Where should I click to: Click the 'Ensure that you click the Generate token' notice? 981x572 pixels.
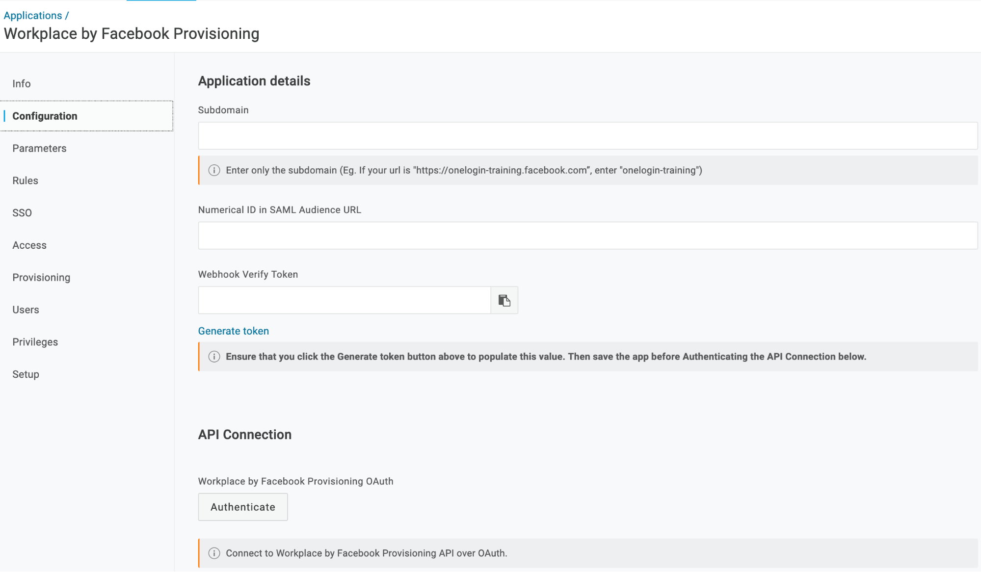click(x=546, y=357)
